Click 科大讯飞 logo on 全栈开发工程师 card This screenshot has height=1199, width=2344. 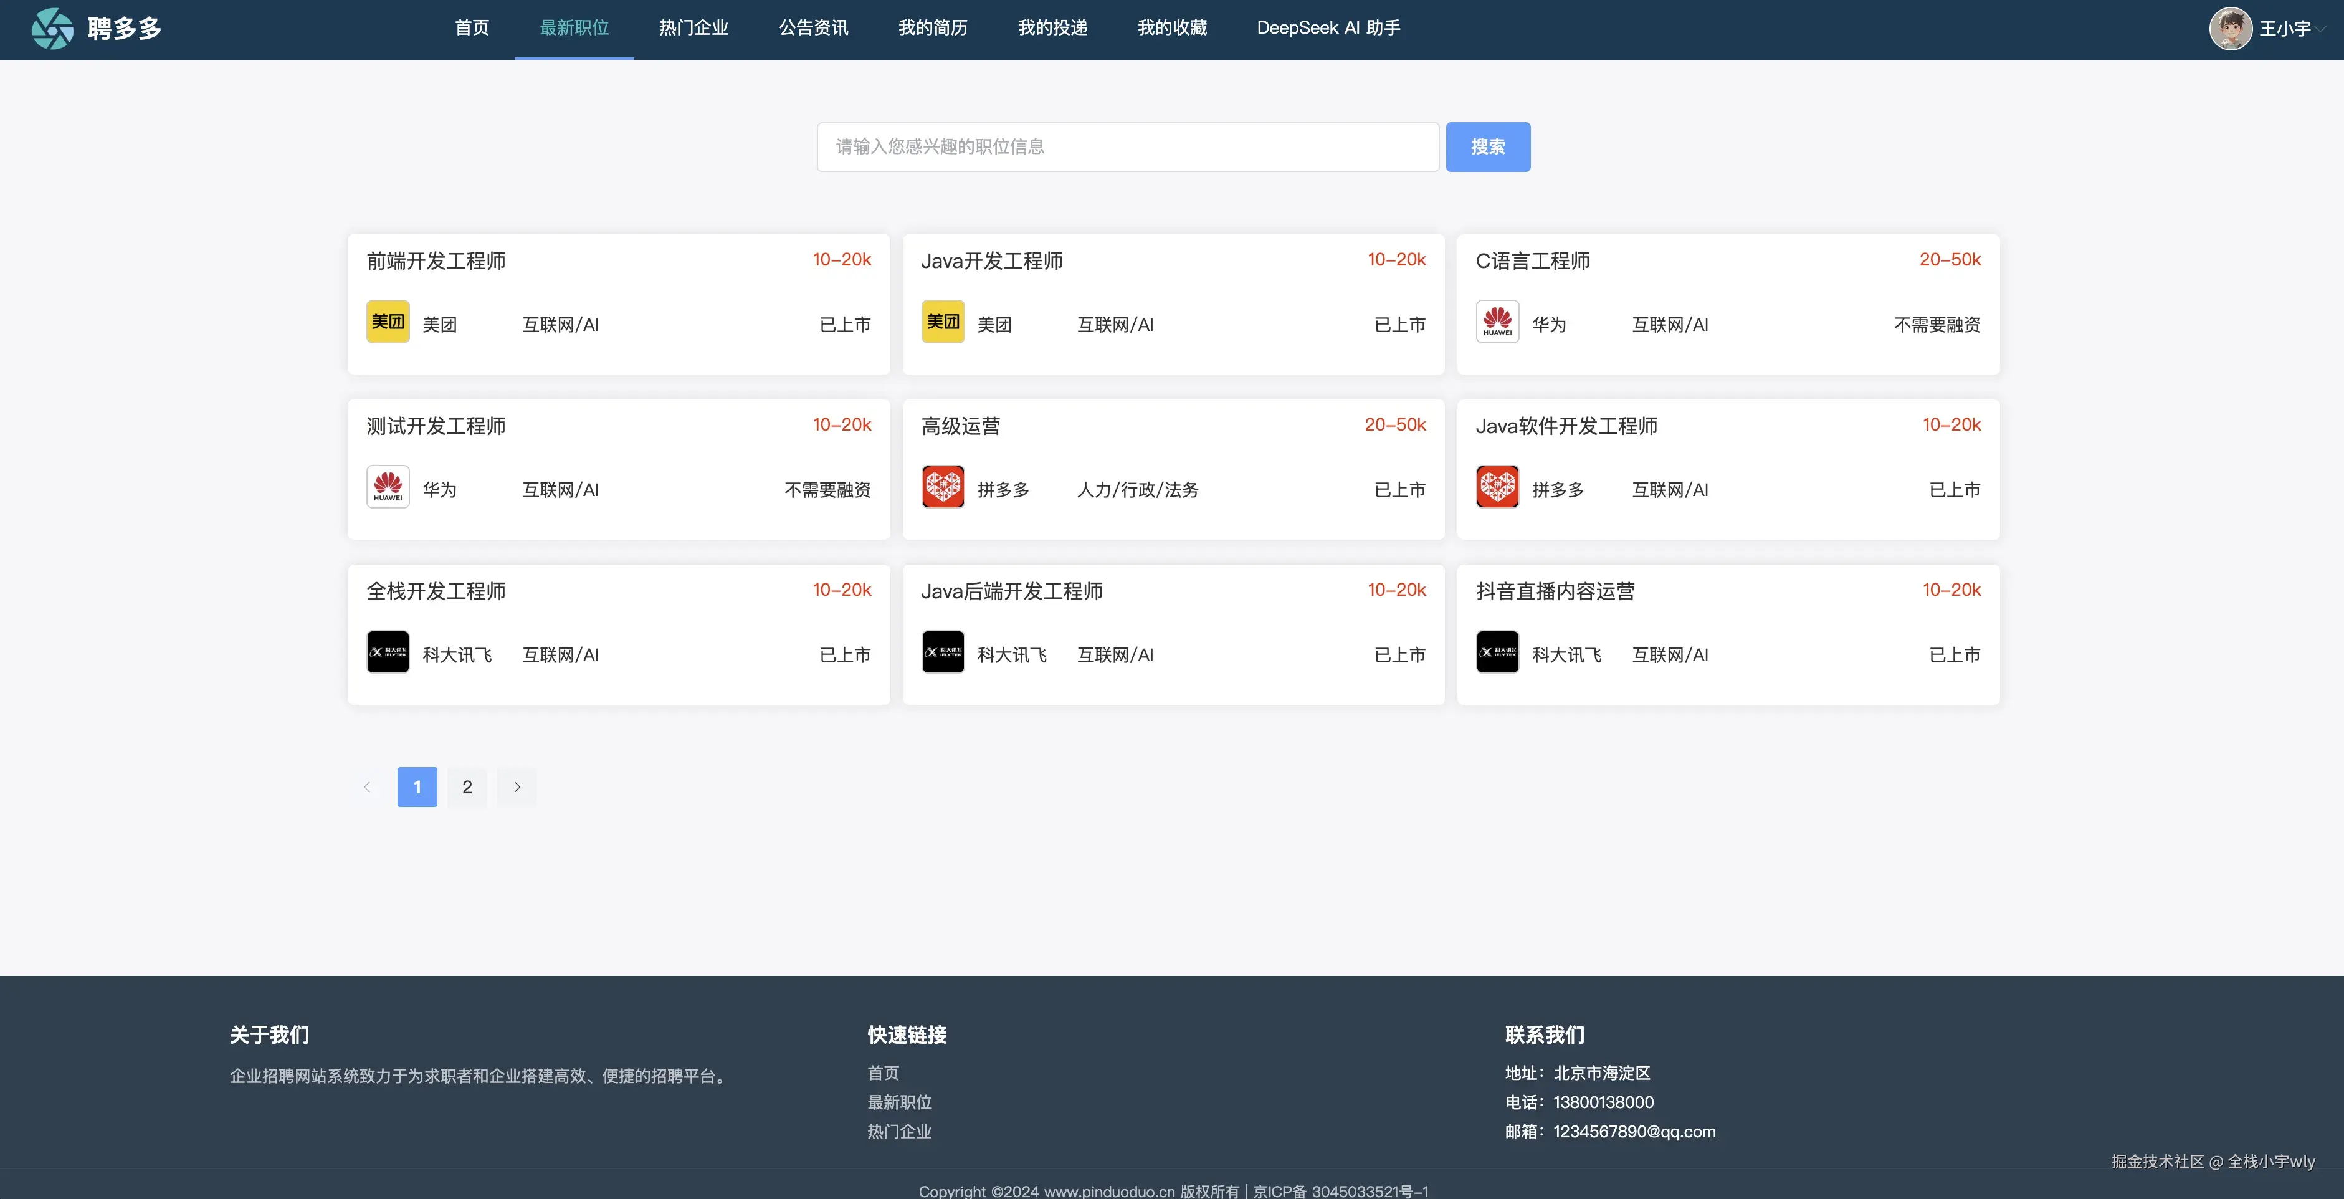click(x=388, y=652)
